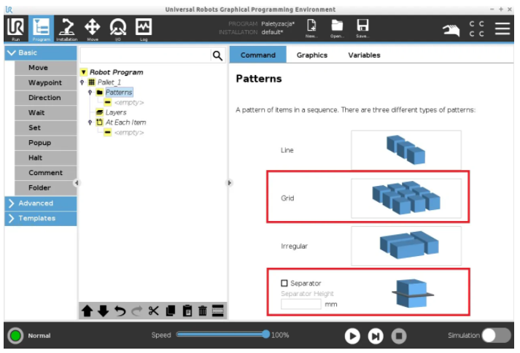The width and height of the screenshot is (520, 353).
Task: Collapse the Basic section
Action: point(40,53)
